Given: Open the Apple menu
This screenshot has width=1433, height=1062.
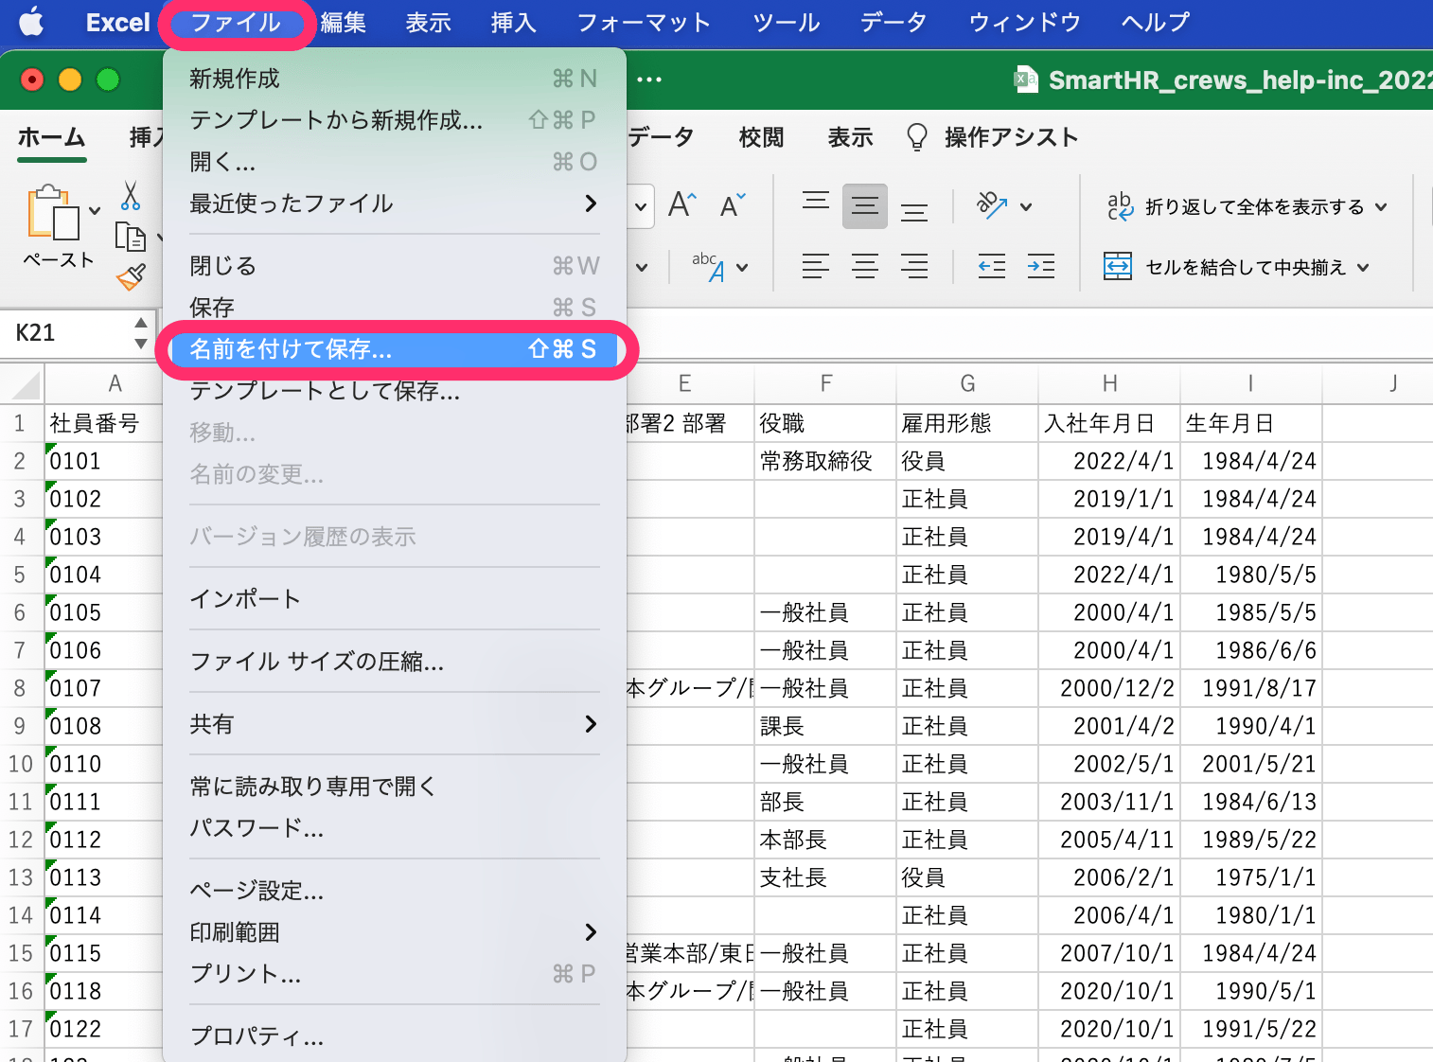Looking at the screenshot, I should 31,22.
